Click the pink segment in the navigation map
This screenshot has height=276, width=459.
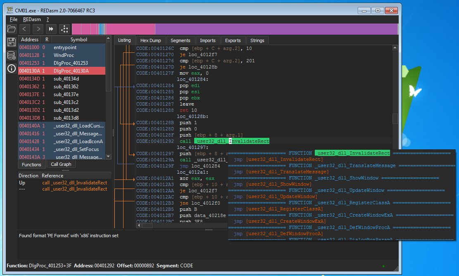[x=130, y=29]
